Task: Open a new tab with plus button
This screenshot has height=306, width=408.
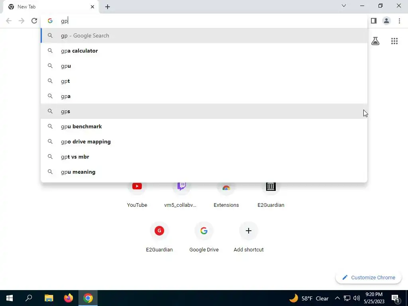Action: [108, 7]
